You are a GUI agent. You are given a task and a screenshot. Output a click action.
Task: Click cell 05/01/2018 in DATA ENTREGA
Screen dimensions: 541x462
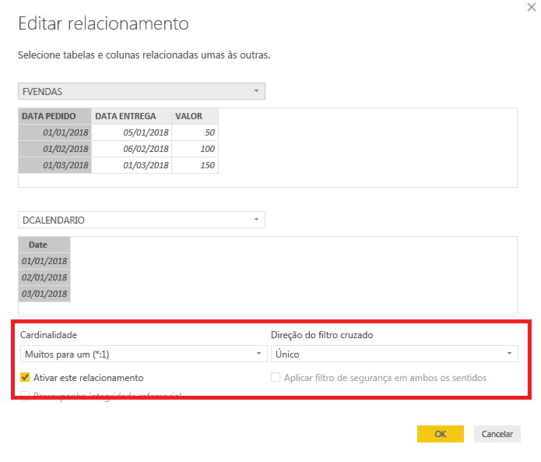pos(132,132)
